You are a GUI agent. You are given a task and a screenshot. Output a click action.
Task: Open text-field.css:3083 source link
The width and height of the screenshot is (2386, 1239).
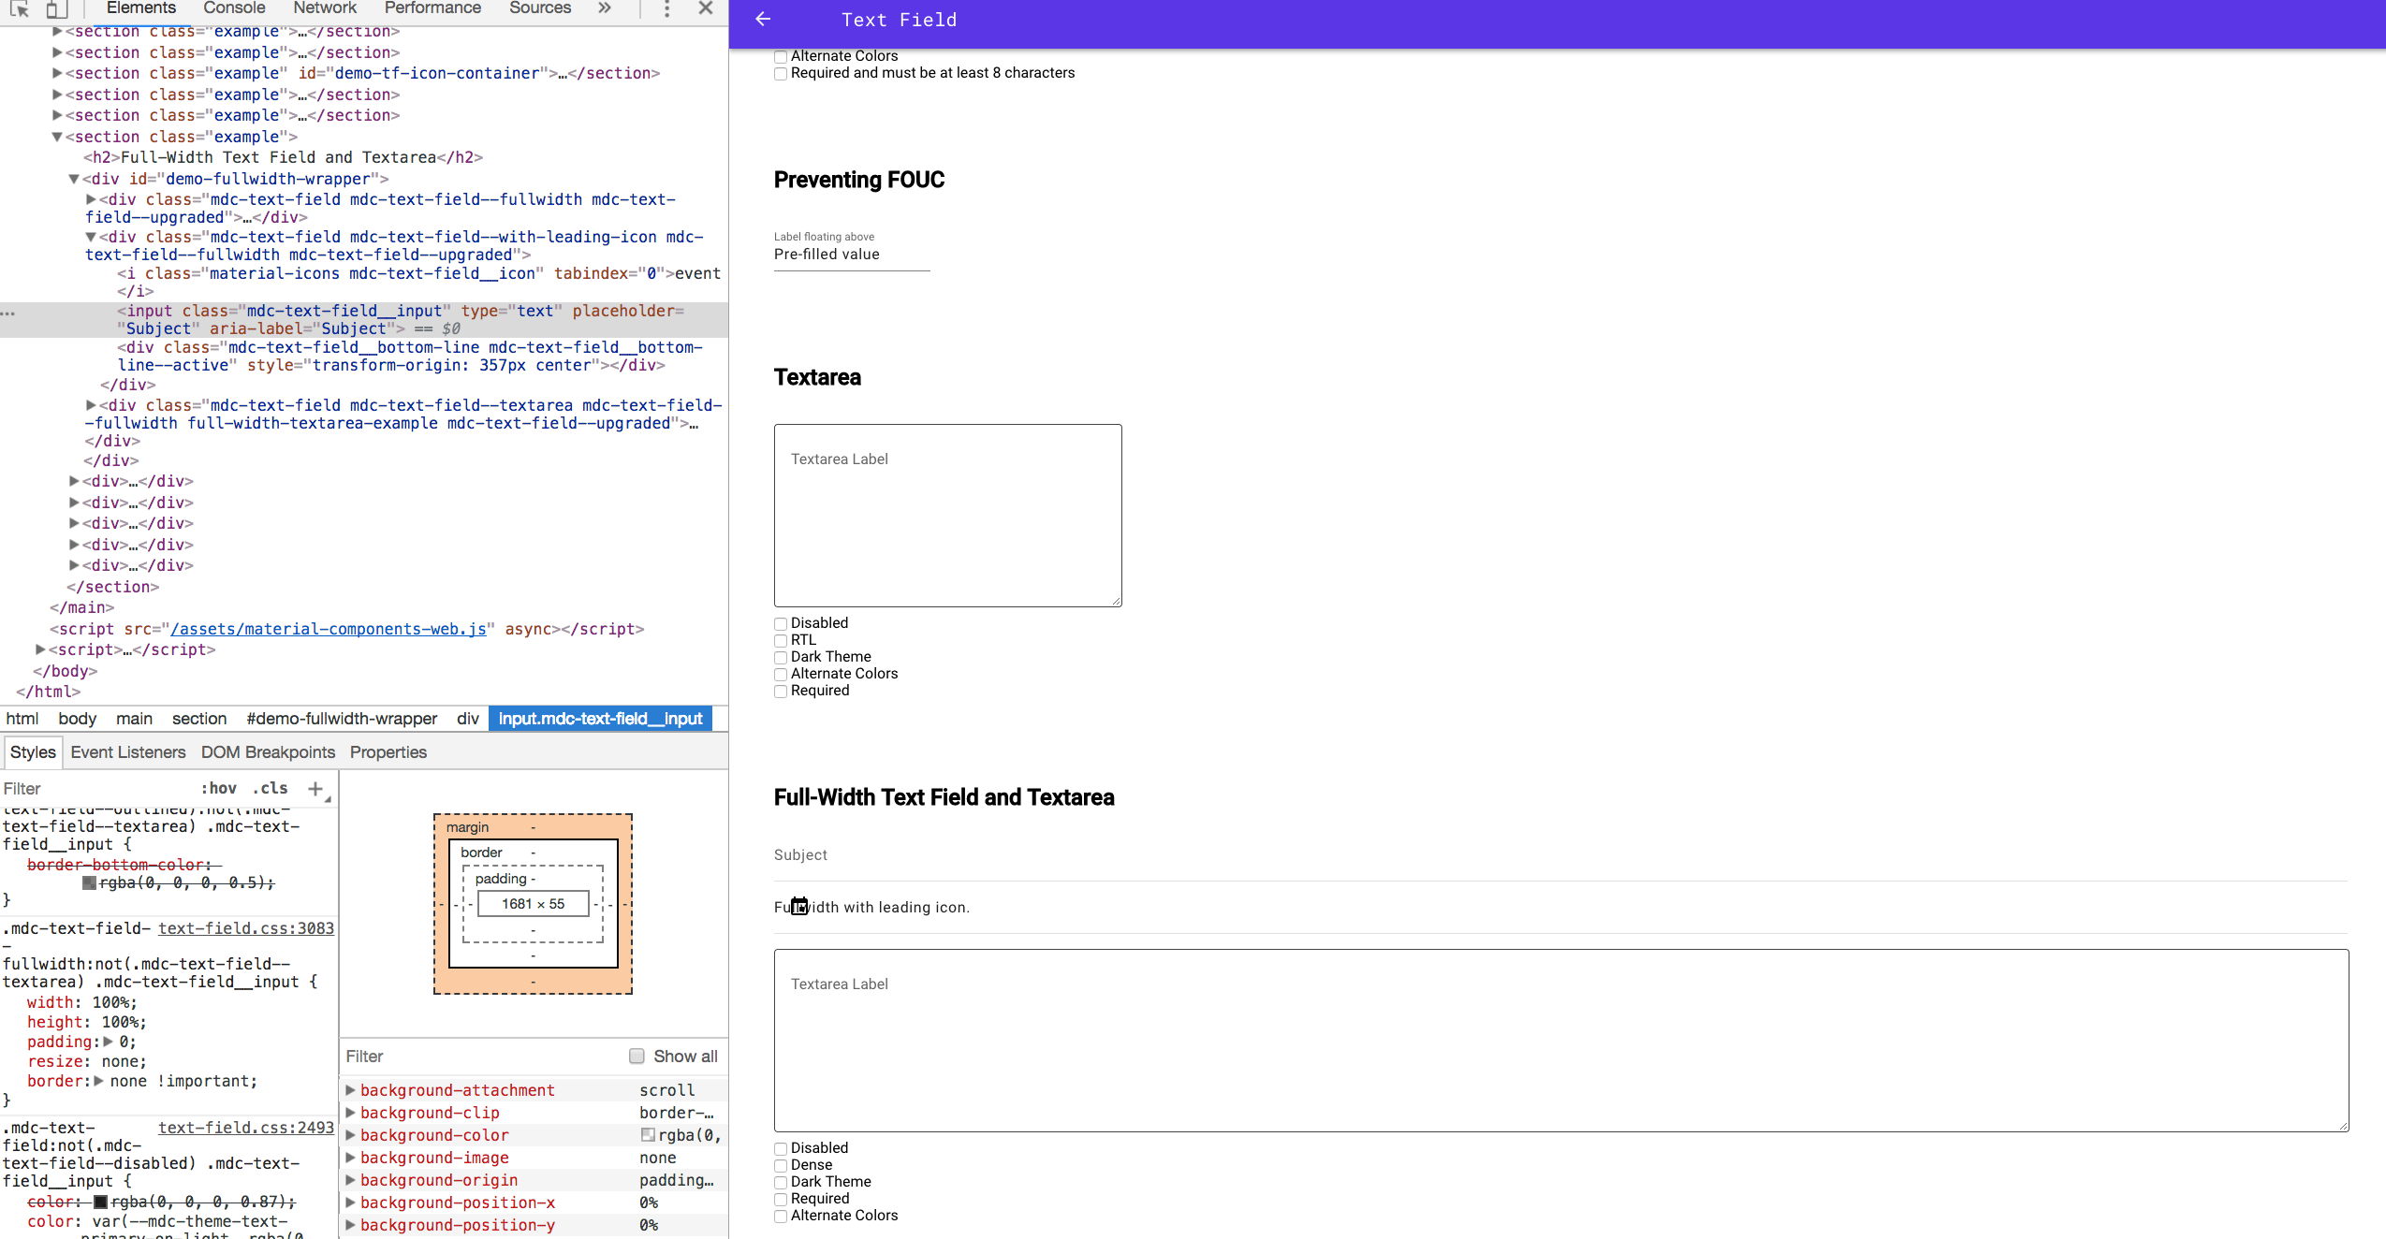click(245, 928)
